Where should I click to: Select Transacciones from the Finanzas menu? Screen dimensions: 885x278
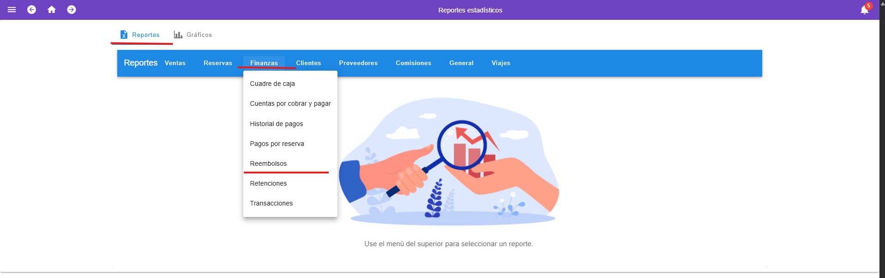(271, 203)
